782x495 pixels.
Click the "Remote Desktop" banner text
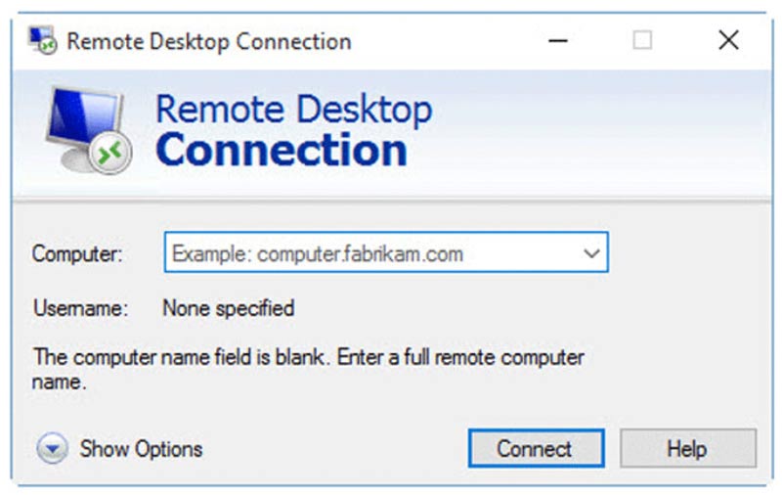pos(293,108)
